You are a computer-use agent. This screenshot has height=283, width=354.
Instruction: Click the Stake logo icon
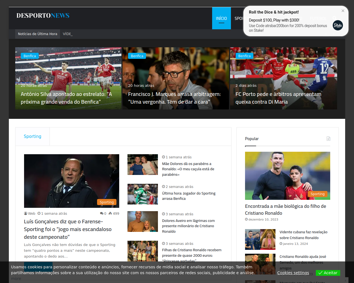click(x=338, y=25)
